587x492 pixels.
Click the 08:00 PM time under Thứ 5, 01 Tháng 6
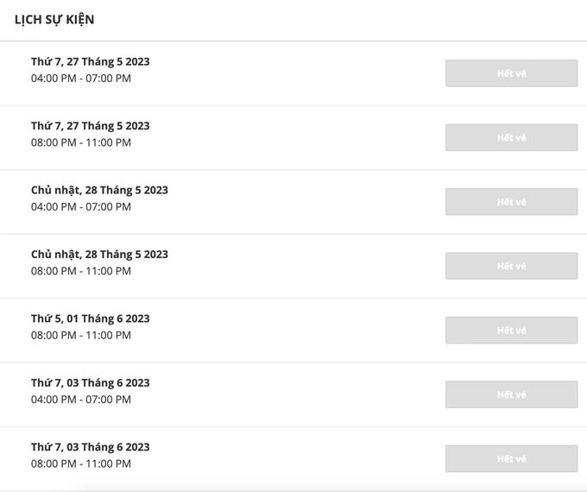pyautogui.click(x=81, y=335)
